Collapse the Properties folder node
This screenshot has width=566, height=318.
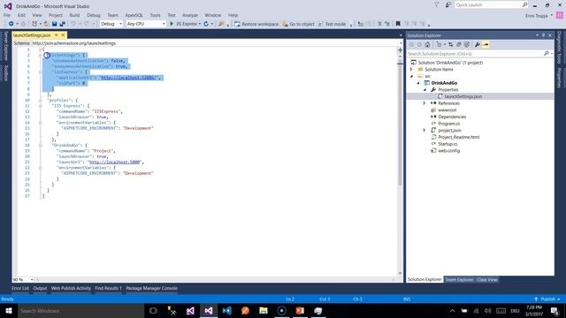[x=424, y=90]
